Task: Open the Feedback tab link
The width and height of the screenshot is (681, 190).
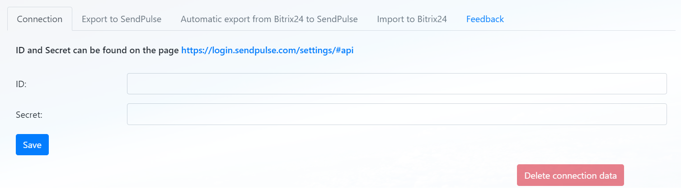Action: [485, 19]
